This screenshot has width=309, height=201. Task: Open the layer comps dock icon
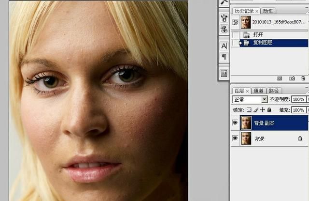[x=224, y=74]
